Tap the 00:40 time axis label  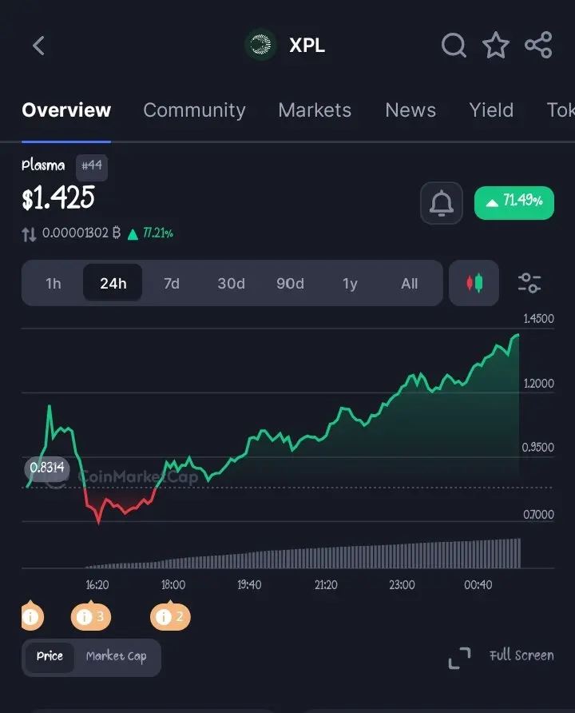coord(478,585)
